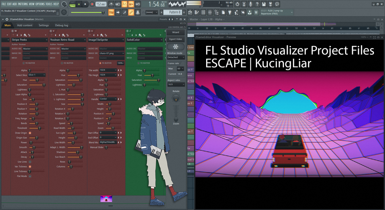This screenshot has height=210, width=385.
Task: Click the Presets label in visualizer header
Action: click(x=163, y=19)
